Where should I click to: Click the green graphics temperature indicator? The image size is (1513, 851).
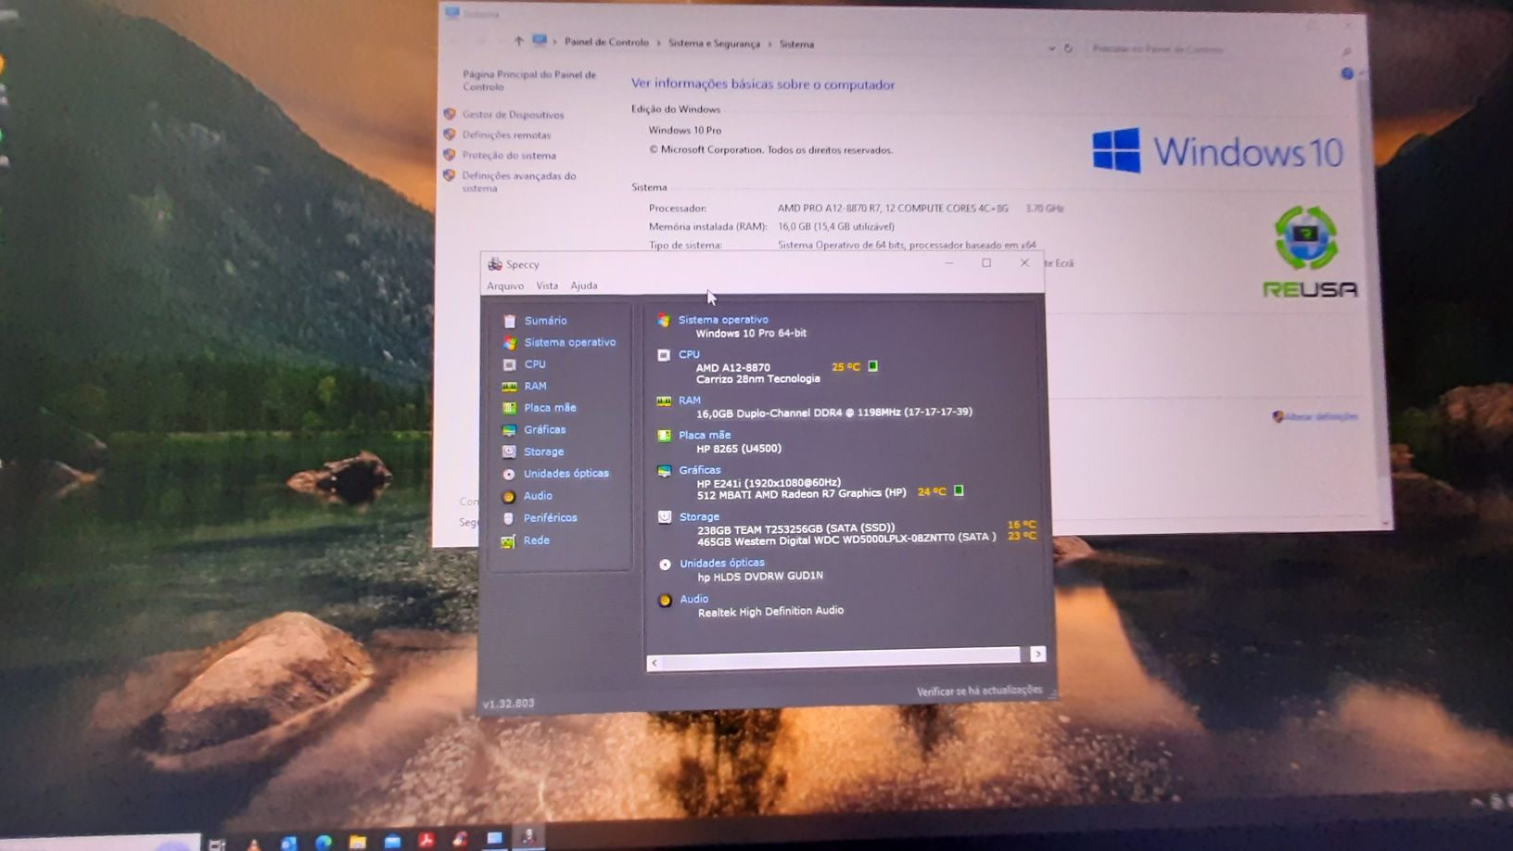[959, 490]
